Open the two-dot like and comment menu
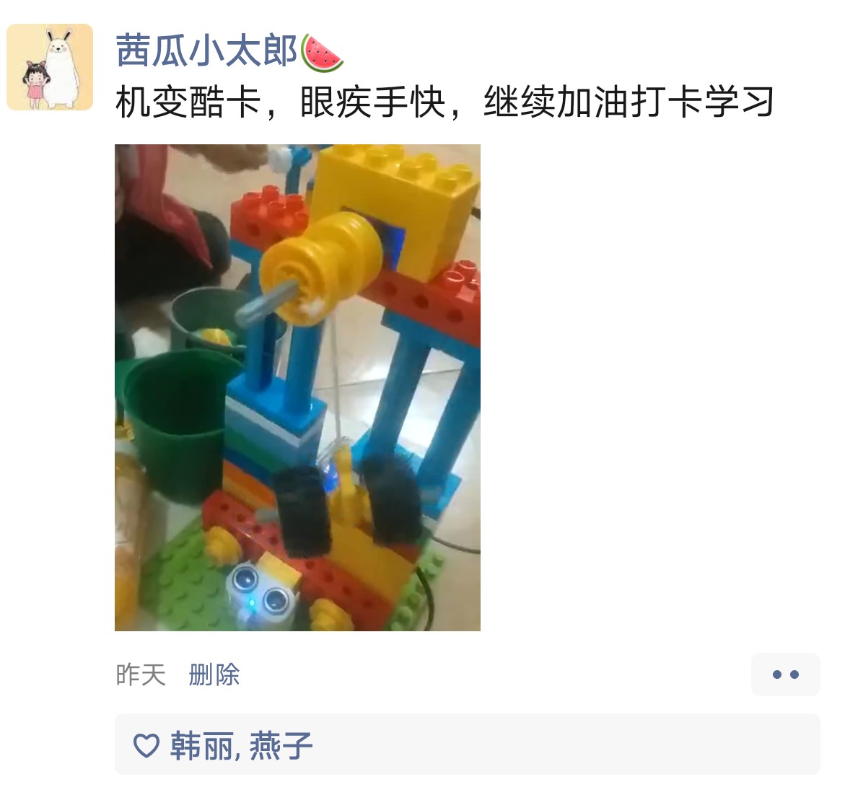The height and width of the screenshot is (795, 845). click(785, 675)
